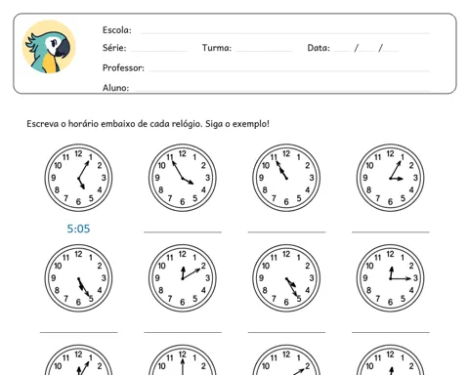
Task: Click the answer line under first row's third clock
Action: tap(286, 232)
